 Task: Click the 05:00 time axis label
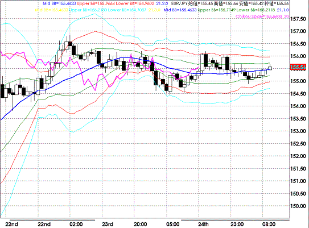172,224
